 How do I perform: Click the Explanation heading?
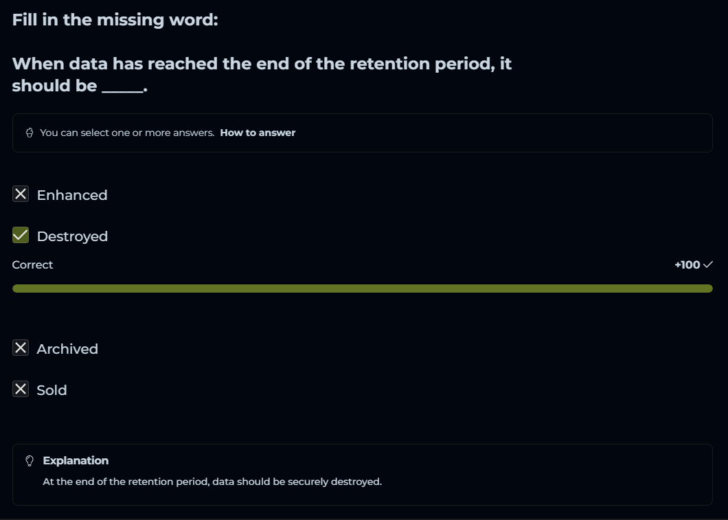(x=76, y=460)
